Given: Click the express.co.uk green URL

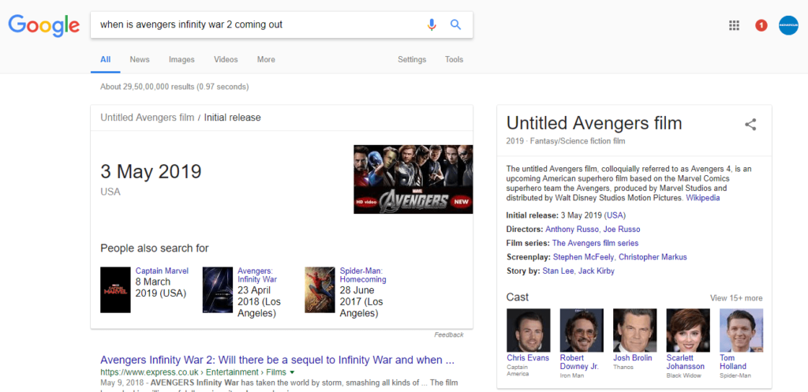Looking at the screenshot, I should [194, 372].
